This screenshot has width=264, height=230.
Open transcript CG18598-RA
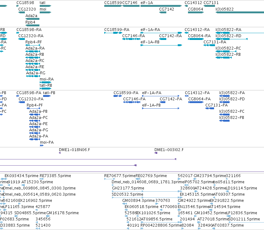(18, 33)
